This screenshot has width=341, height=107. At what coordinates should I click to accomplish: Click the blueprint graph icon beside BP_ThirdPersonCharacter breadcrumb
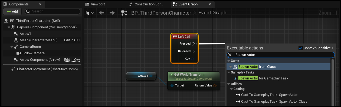tap(124, 13)
